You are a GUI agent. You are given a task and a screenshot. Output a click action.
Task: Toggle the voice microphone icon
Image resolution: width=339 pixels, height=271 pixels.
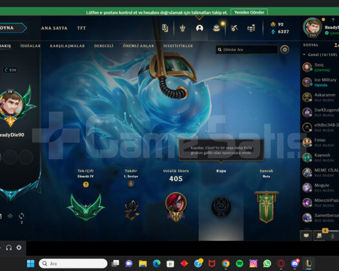point(333,236)
